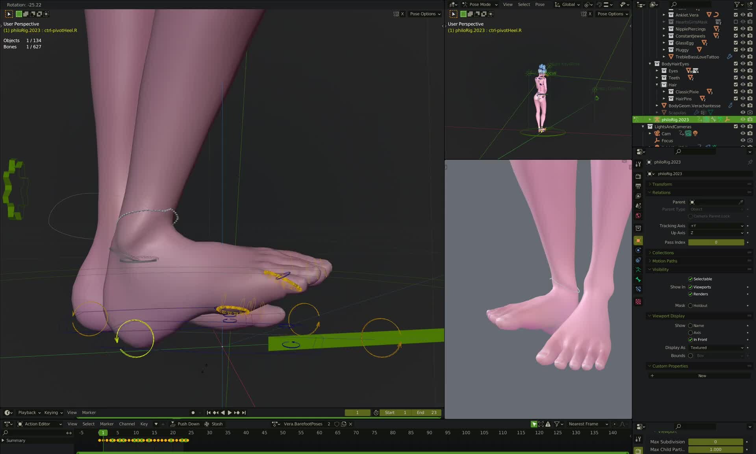Open the Channel menu in the Action Editor
This screenshot has height=454, width=756.
127,424
